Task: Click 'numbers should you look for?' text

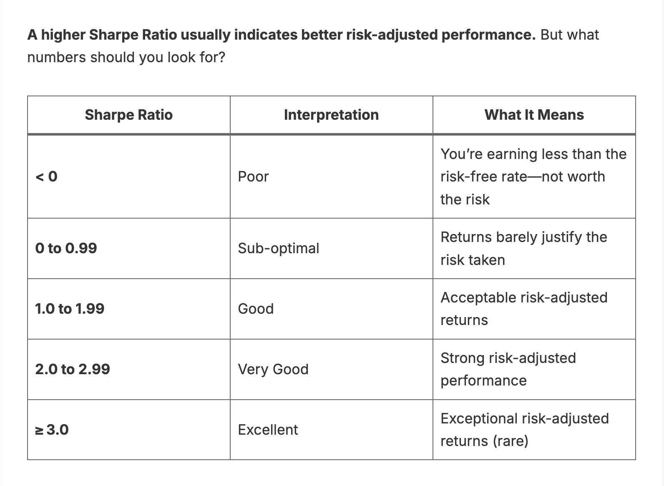Action: [126, 57]
